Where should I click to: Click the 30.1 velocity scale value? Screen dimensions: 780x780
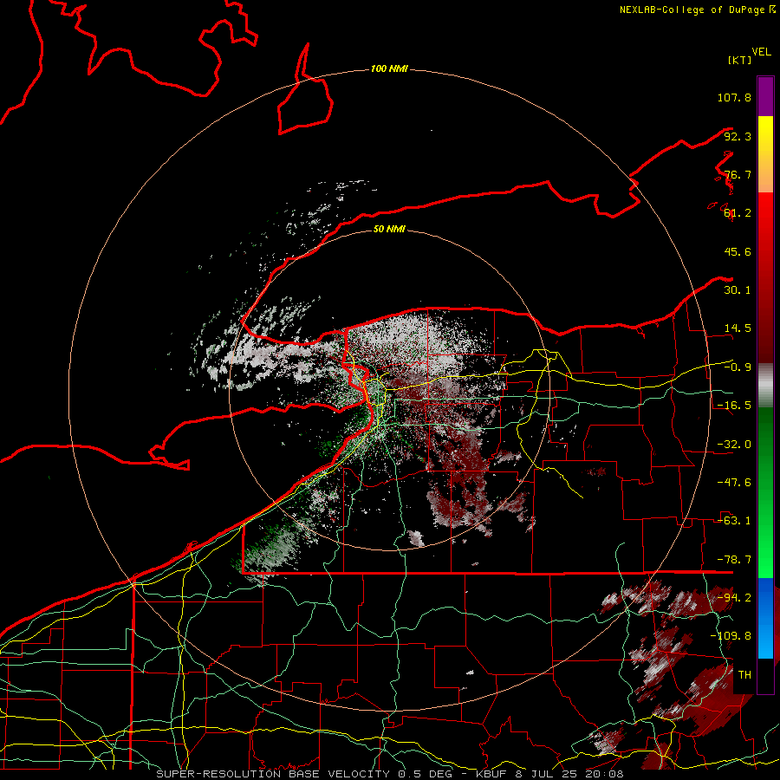pyautogui.click(x=738, y=290)
